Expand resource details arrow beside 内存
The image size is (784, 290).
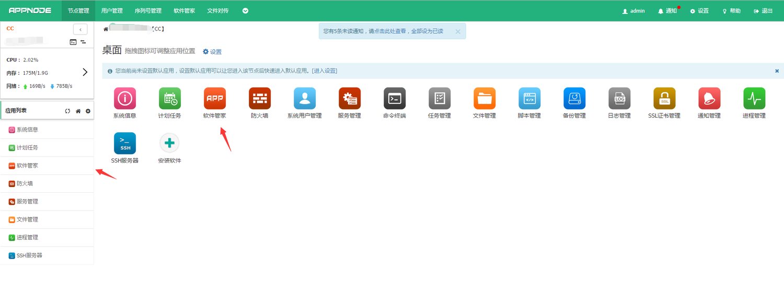[x=85, y=72]
